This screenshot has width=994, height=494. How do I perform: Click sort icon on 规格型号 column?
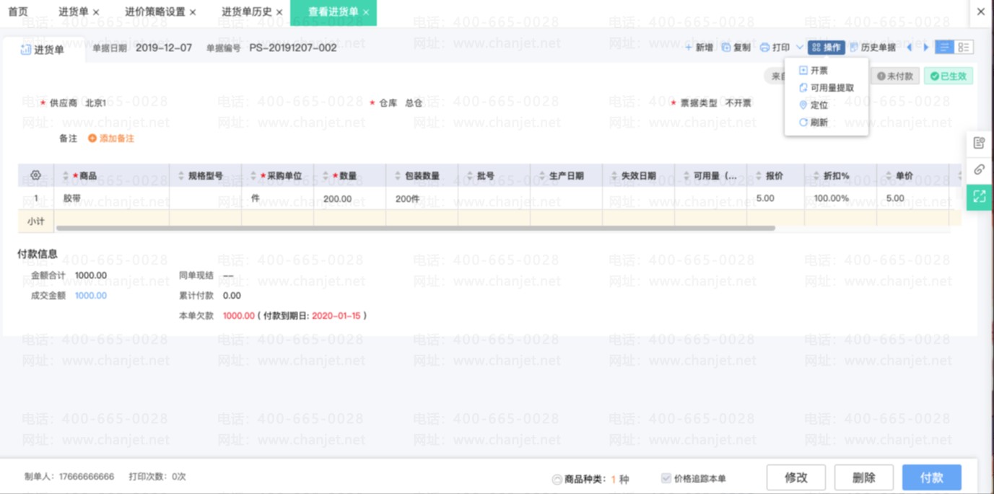[181, 176]
